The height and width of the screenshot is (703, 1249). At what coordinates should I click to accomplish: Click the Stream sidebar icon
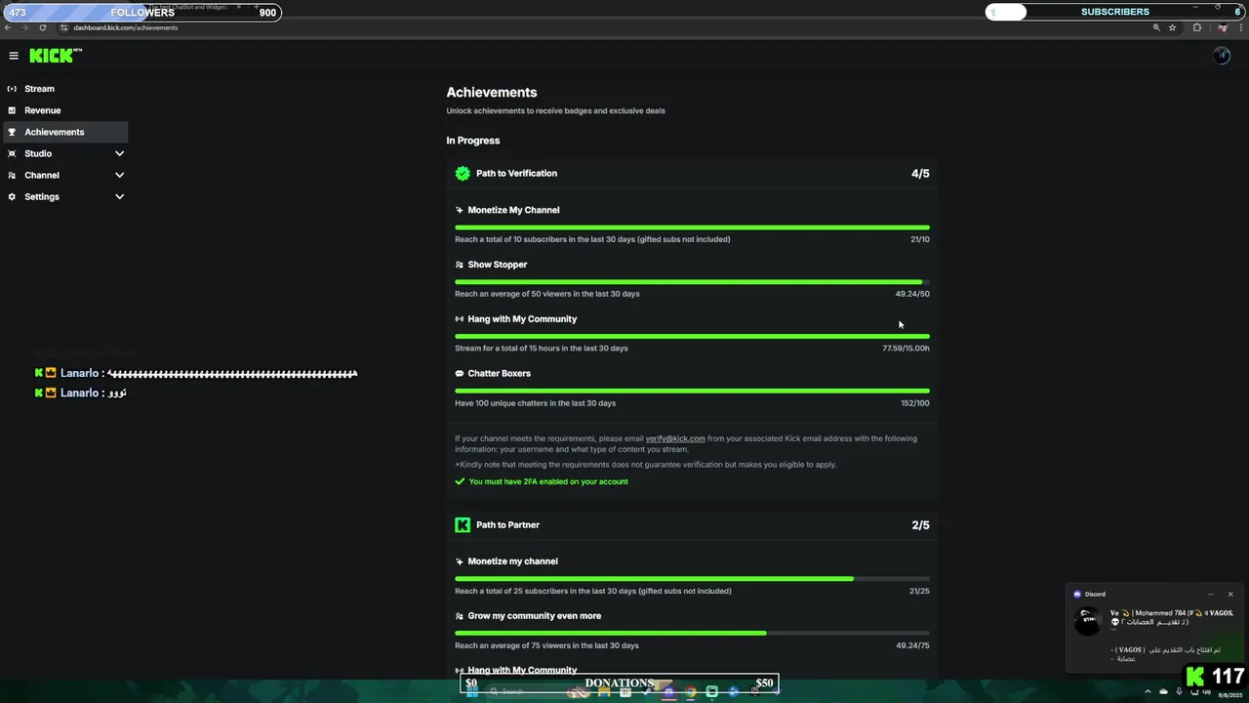click(12, 89)
